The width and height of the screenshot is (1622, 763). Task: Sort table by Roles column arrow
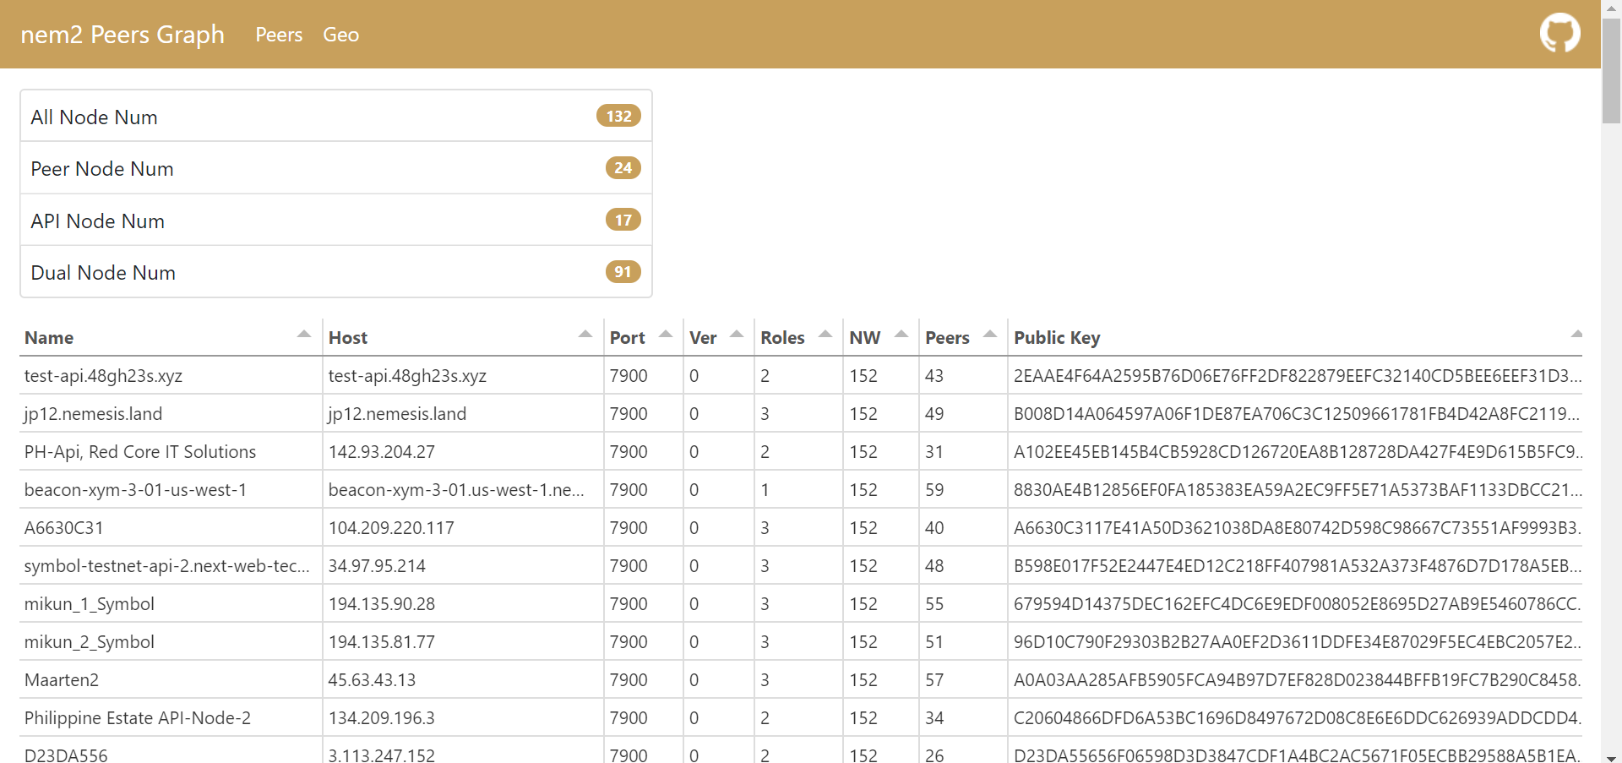[x=825, y=334]
